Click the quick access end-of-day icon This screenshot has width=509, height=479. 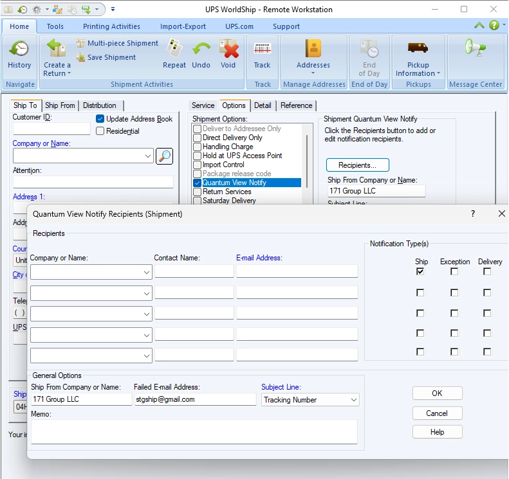coord(72,10)
